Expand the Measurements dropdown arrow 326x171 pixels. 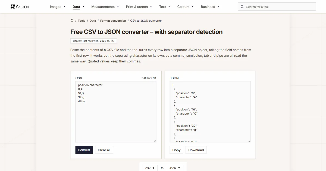pos(118,7)
